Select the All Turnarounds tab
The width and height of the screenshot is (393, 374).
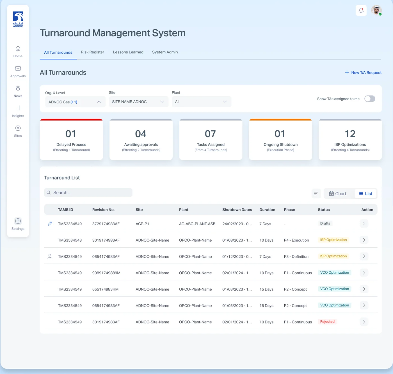pos(58,52)
